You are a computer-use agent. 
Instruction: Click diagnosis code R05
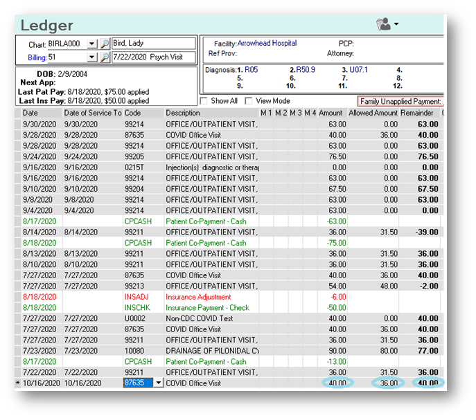coord(251,70)
